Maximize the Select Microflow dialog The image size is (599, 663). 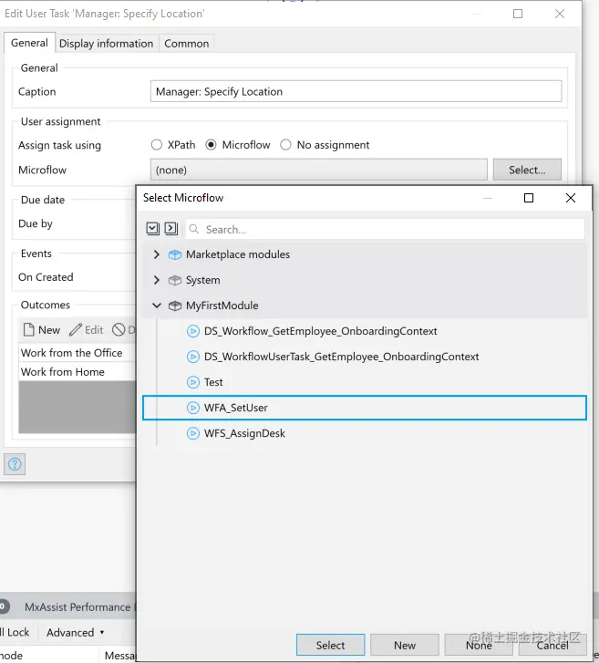[x=529, y=198]
